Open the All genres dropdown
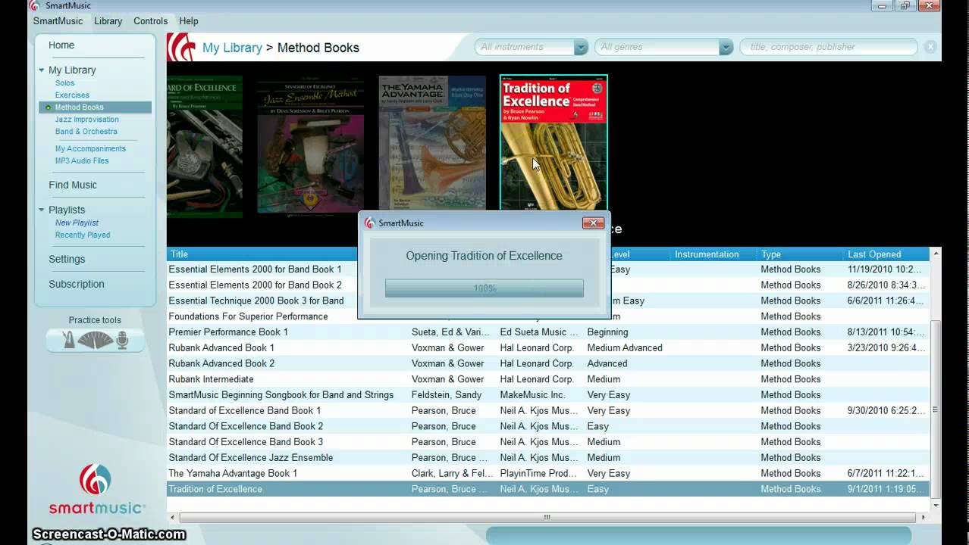The height and width of the screenshot is (545, 969). (x=726, y=47)
